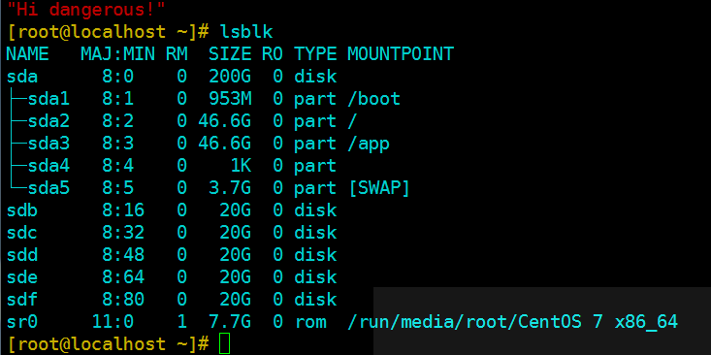Click the 46.6G size of sda2
711x355 pixels.
coord(224,121)
